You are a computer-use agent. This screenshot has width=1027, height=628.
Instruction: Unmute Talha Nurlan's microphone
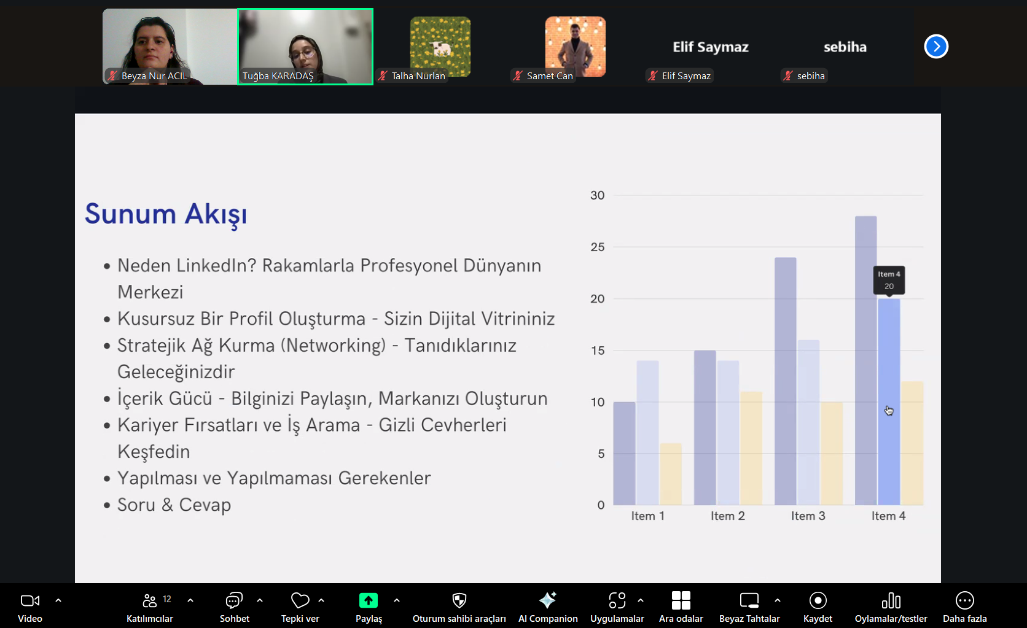pos(383,76)
